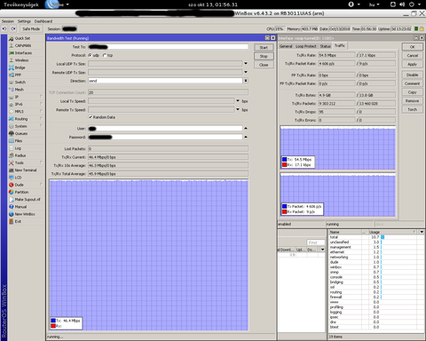Click Exit in the sidebar
This screenshot has height=341, width=426.
[18, 221]
